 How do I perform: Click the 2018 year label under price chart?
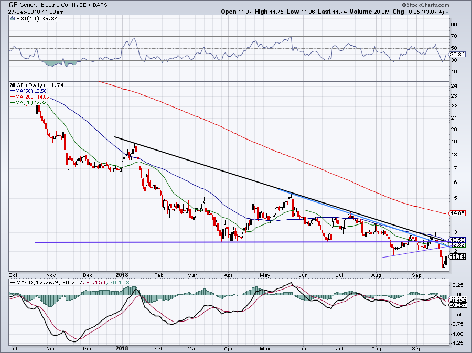coord(122,275)
